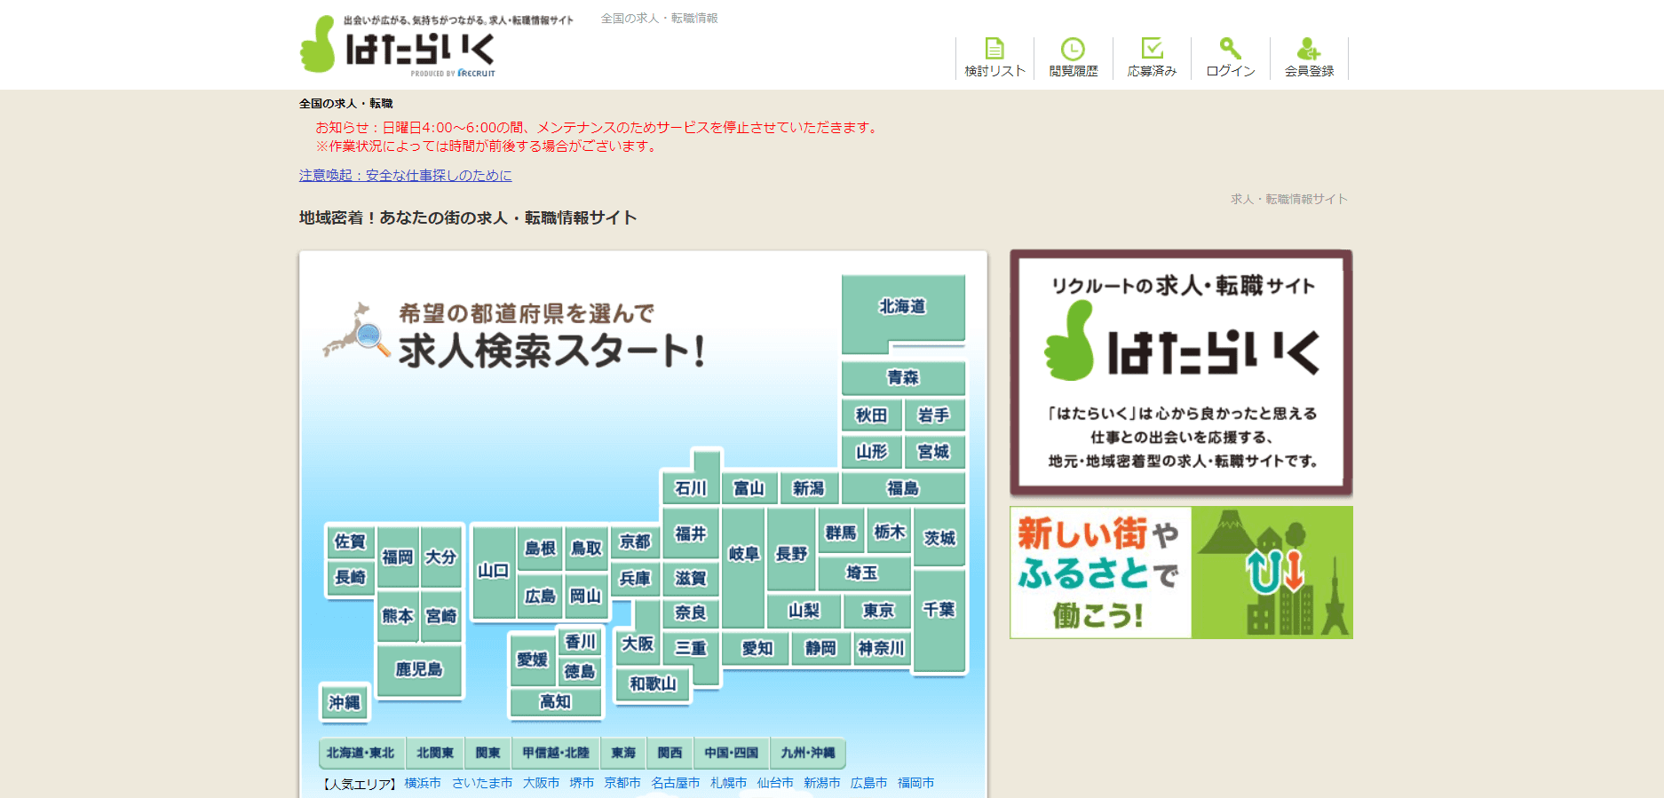1664x798 pixels.
Task: Go to the 大阪市 popular area link
Action: click(541, 783)
